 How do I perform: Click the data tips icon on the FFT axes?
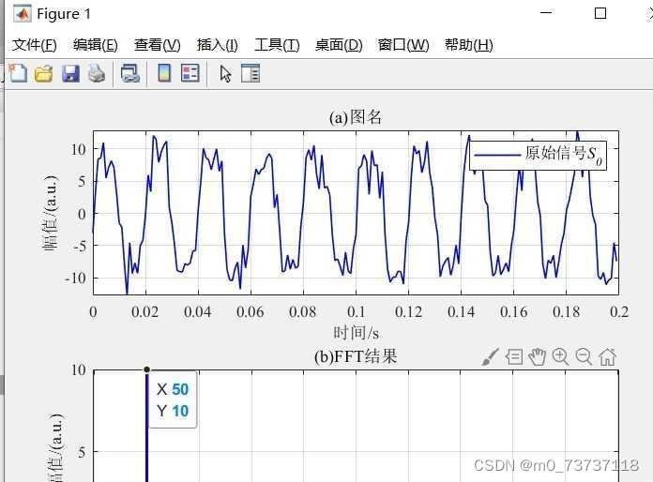pos(514,356)
